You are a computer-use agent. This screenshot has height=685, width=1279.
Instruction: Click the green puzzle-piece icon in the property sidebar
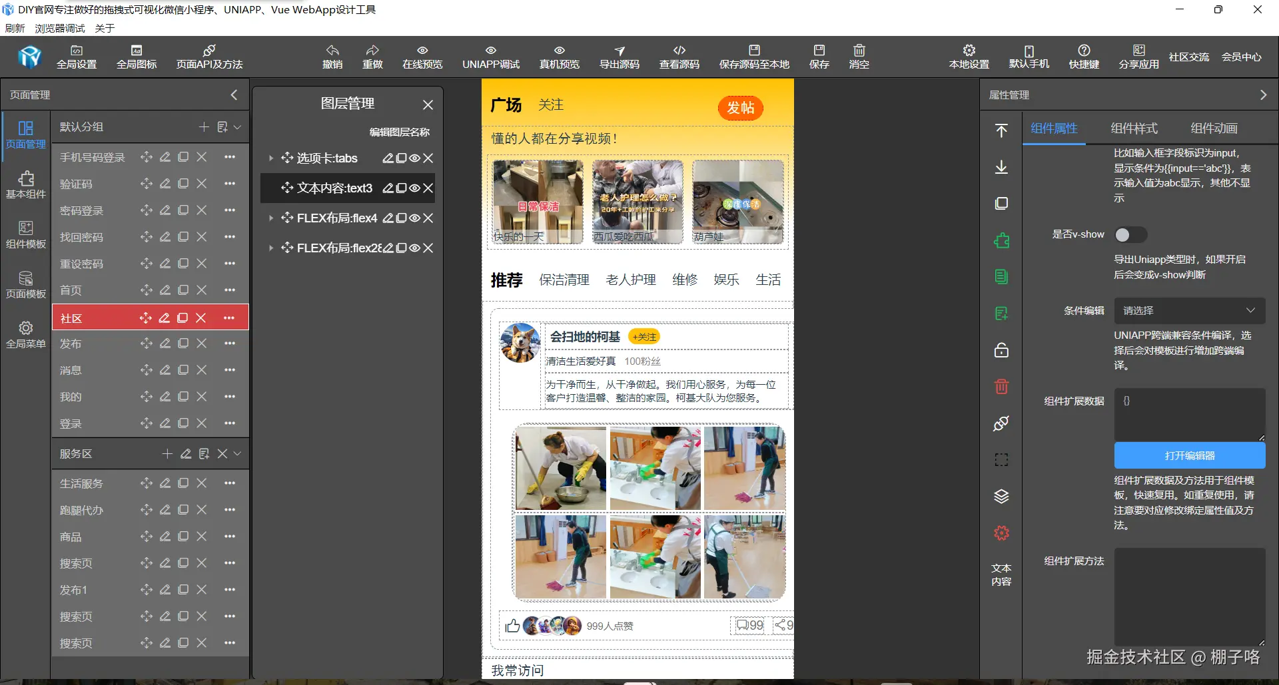tap(1001, 240)
